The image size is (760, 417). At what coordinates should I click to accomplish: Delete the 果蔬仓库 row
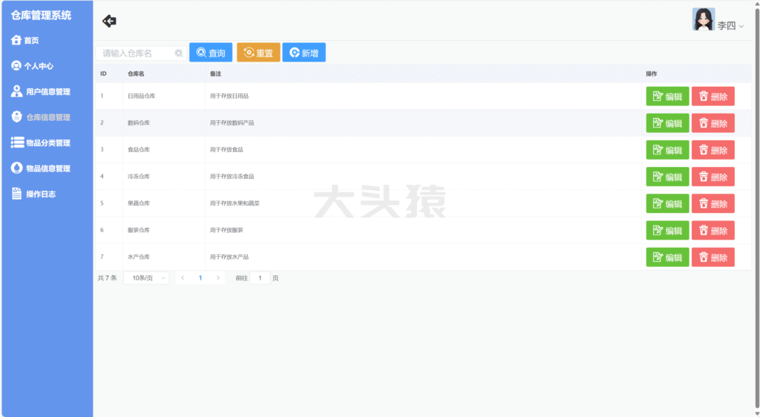point(713,203)
